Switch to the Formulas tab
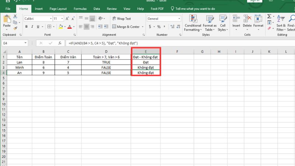Image resolution: width=295 pixels, height=166 pixels. [80, 8]
